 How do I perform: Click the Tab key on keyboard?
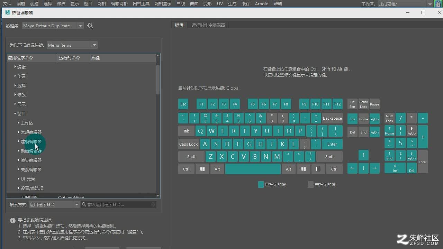[x=186, y=131]
